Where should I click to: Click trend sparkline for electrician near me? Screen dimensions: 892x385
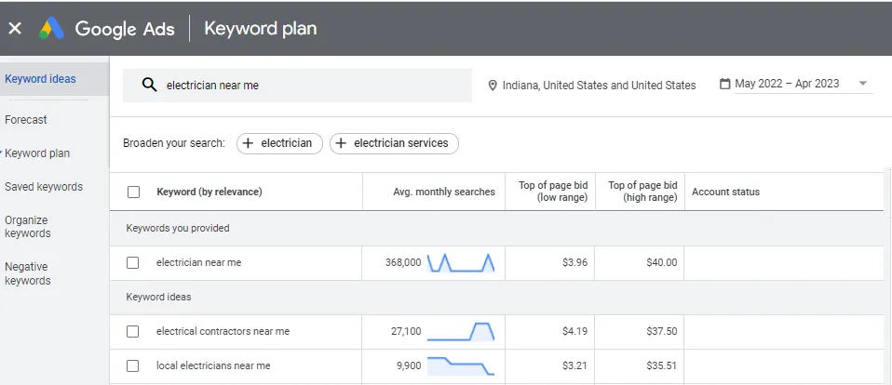[x=461, y=262]
